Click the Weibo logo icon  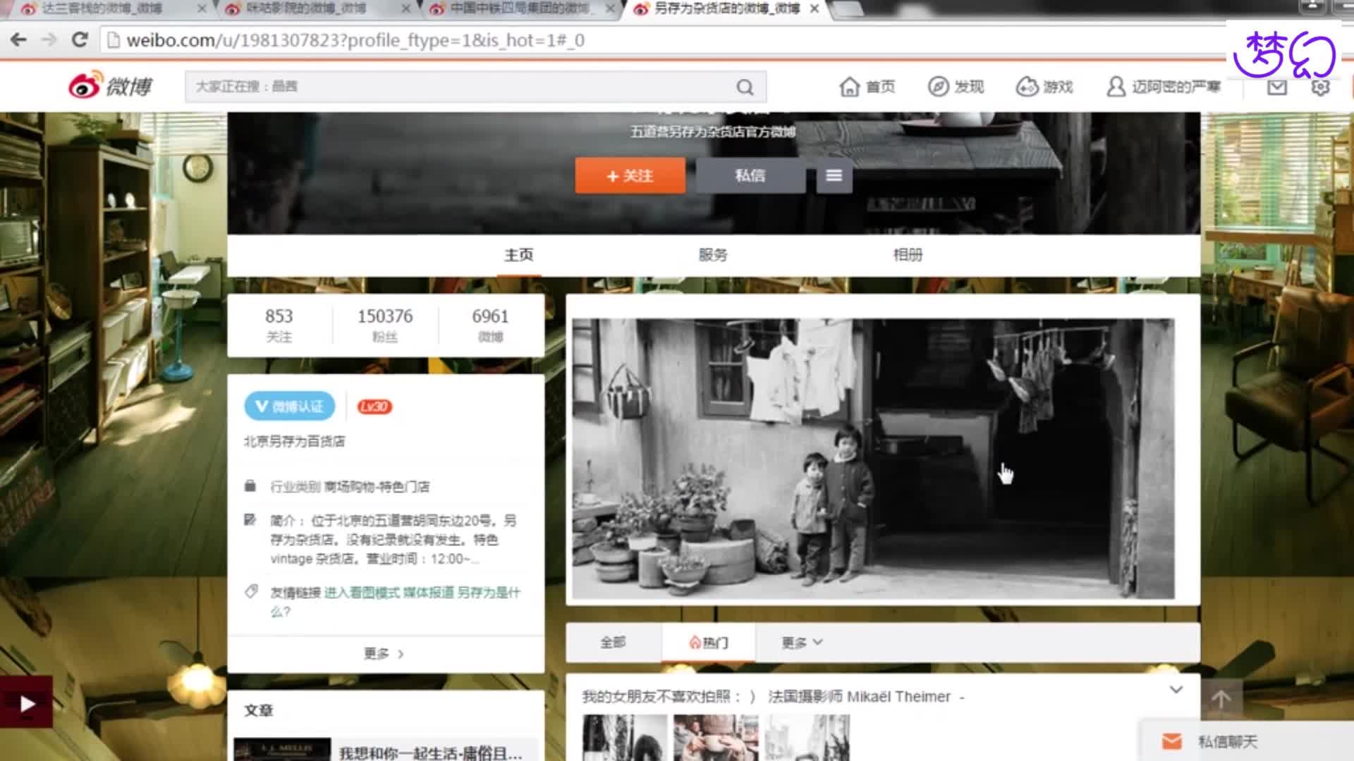click(86, 86)
